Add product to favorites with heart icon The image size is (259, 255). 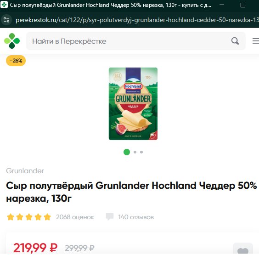pyautogui.click(x=243, y=250)
